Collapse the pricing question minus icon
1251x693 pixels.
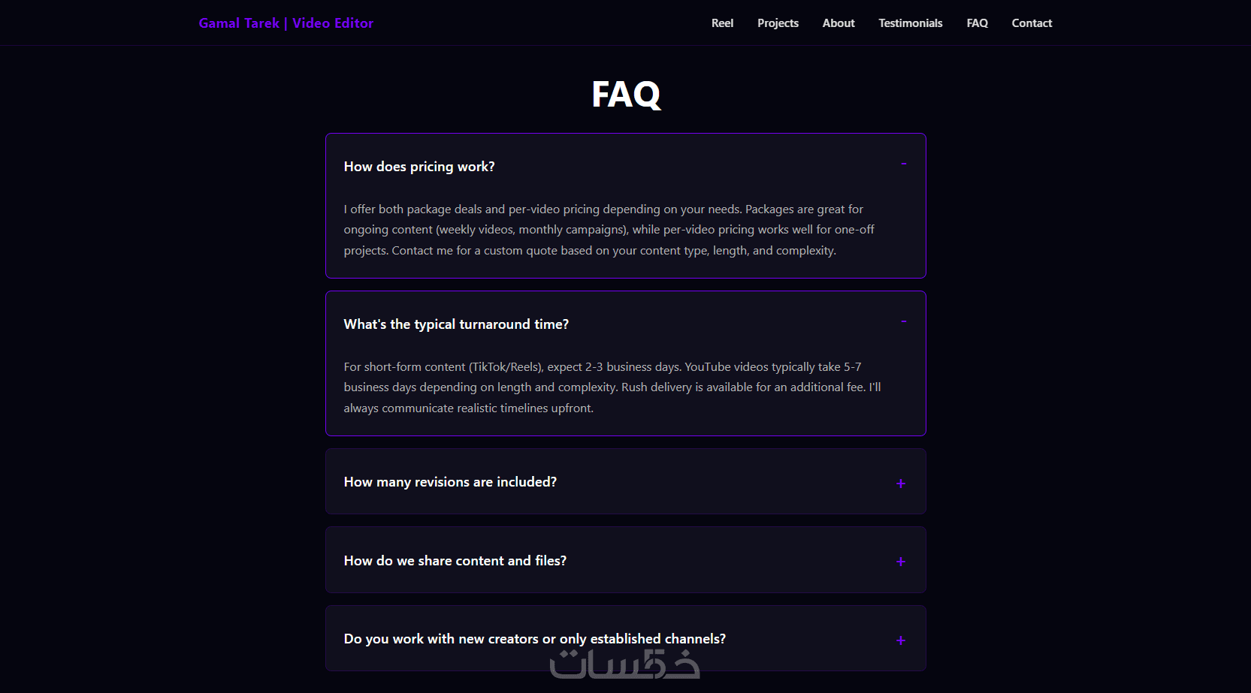pyautogui.click(x=903, y=164)
